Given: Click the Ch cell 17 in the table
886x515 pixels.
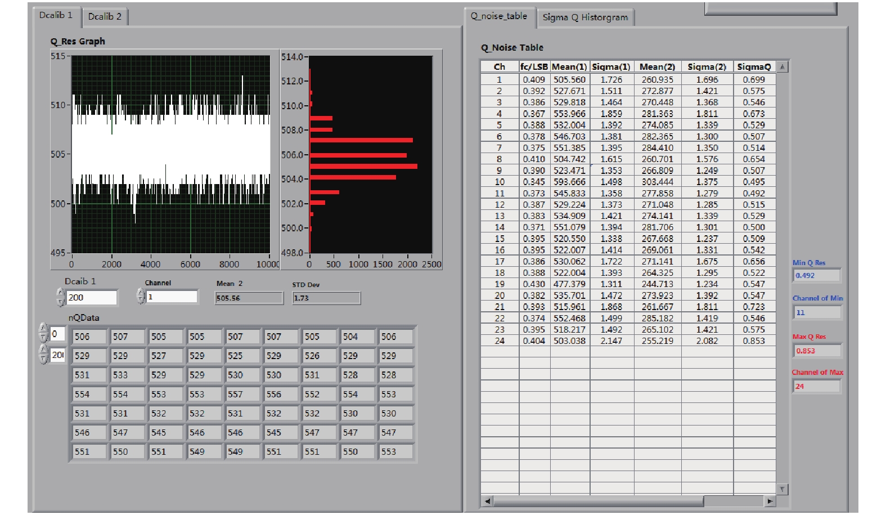Looking at the screenshot, I should (x=500, y=261).
